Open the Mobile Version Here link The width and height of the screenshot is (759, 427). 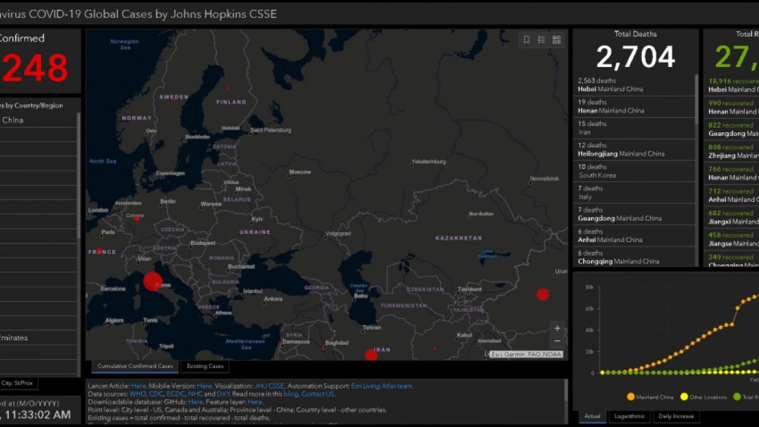click(x=204, y=386)
